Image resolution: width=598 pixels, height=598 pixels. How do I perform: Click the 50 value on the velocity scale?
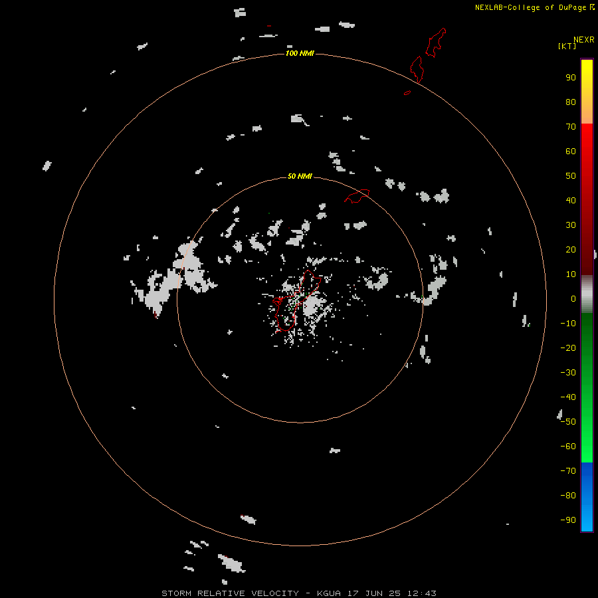tap(571, 176)
